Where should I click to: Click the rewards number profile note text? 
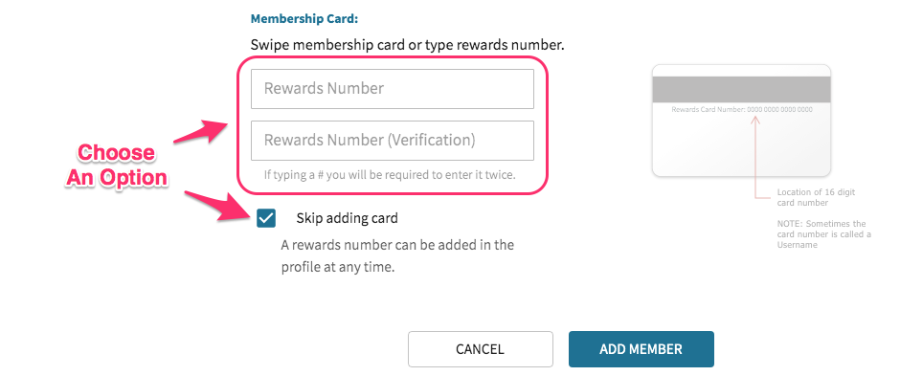pyautogui.click(x=397, y=256)
